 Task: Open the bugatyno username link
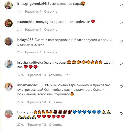click(x=25, y=112)
